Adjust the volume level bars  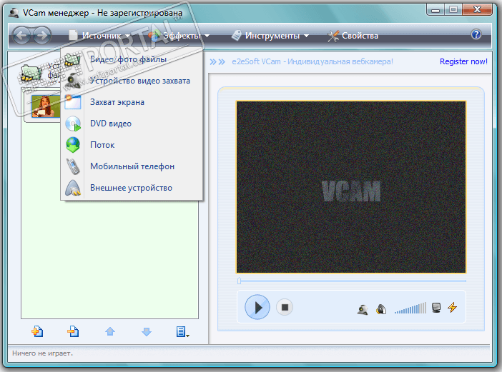(410, 308)
